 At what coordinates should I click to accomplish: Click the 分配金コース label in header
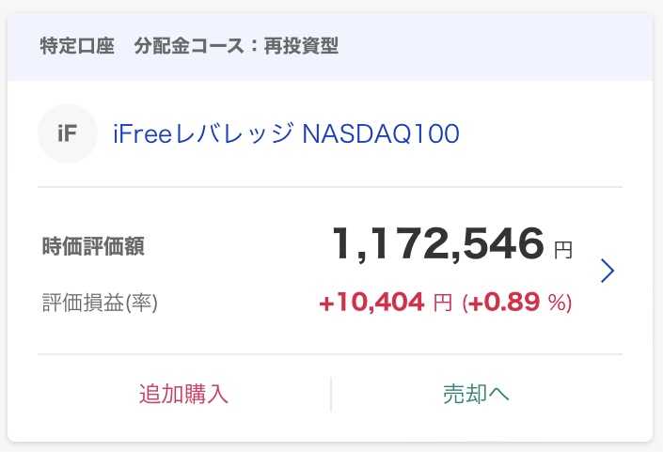[x=189, y=46]
